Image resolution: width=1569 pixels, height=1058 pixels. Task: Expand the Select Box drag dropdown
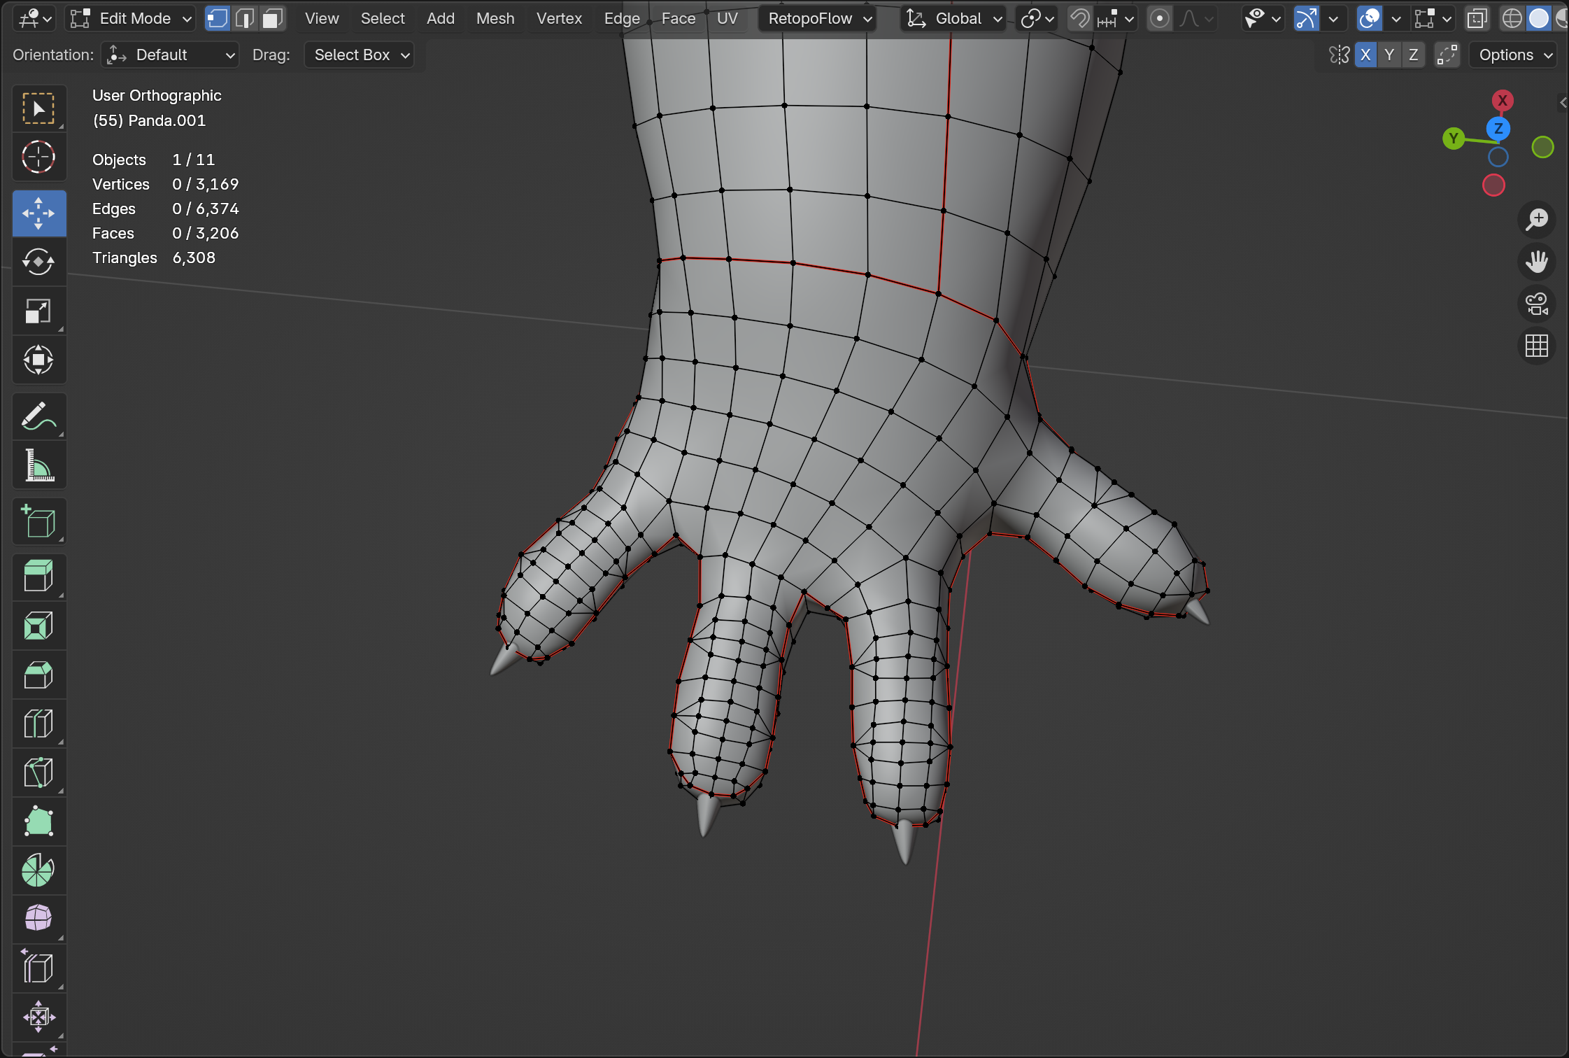[x=360, y=55]
